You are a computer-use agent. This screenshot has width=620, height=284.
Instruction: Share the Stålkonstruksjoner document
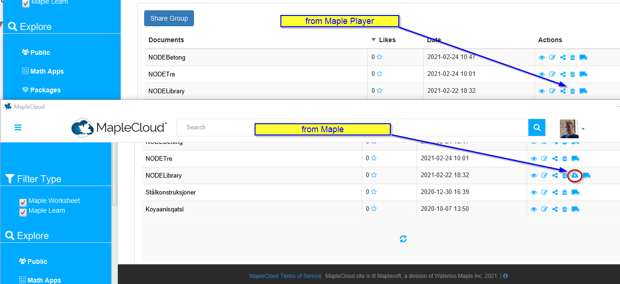555,192
